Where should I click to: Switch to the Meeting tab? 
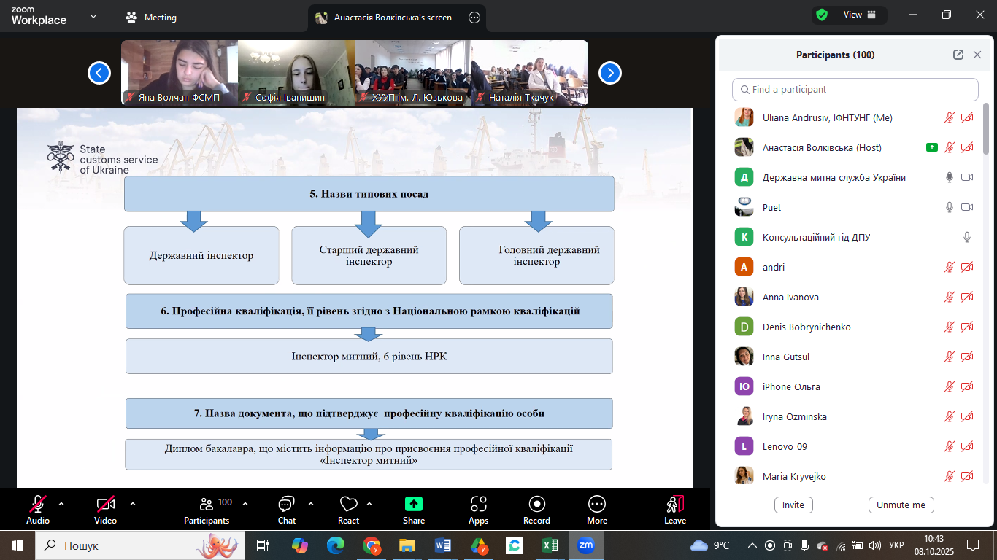click(152, 17)
